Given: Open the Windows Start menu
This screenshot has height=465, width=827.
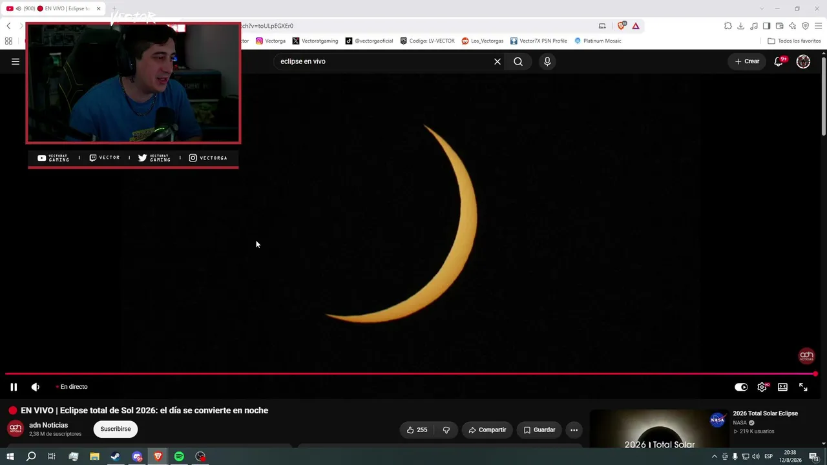Looking at the screenshot, I should coord(10,457).
